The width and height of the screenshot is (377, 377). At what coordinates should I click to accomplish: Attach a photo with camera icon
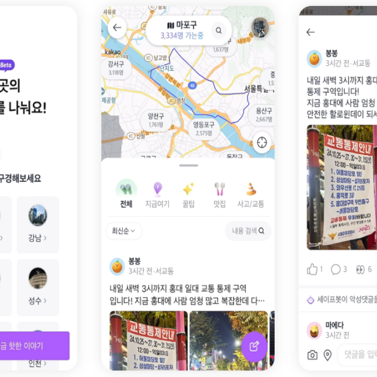(312, 355)
